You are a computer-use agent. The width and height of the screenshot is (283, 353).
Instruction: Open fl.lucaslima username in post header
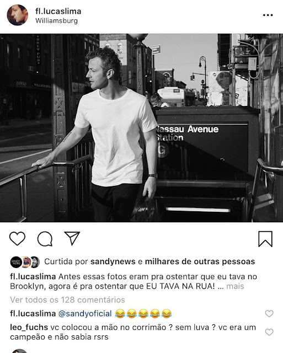58,11
